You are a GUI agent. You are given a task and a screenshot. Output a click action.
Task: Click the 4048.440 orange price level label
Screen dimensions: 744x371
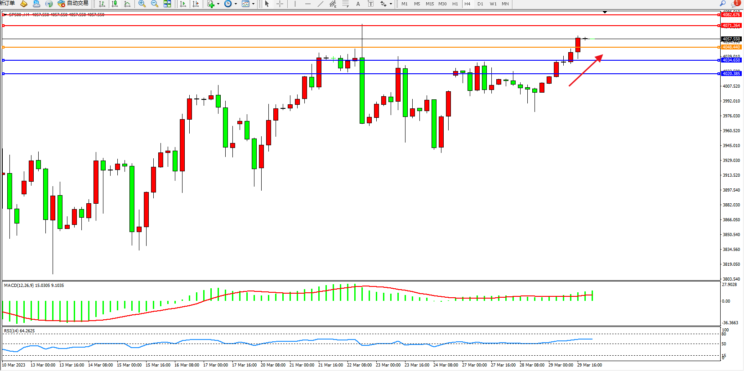pyautogui.click(x=731, y=47)
